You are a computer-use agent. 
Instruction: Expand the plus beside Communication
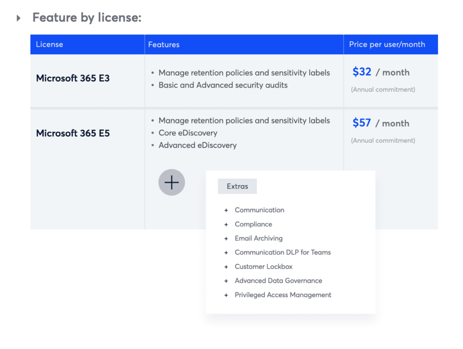coord(226,210)
